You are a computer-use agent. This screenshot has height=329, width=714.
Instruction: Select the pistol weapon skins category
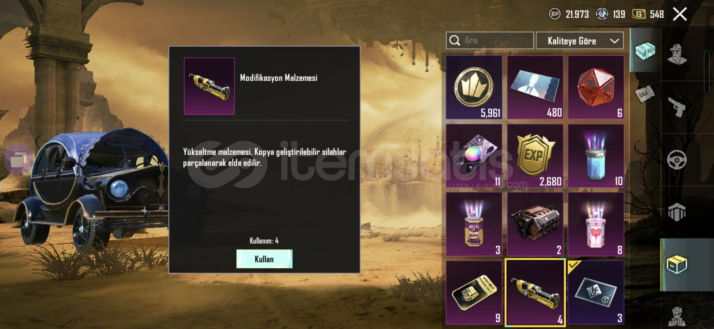(676, 107)
